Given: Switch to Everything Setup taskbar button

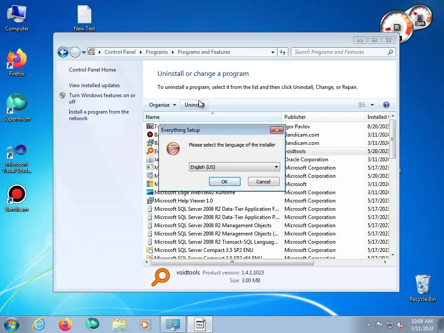Looking at the screenshot, I should pos(199,324).
